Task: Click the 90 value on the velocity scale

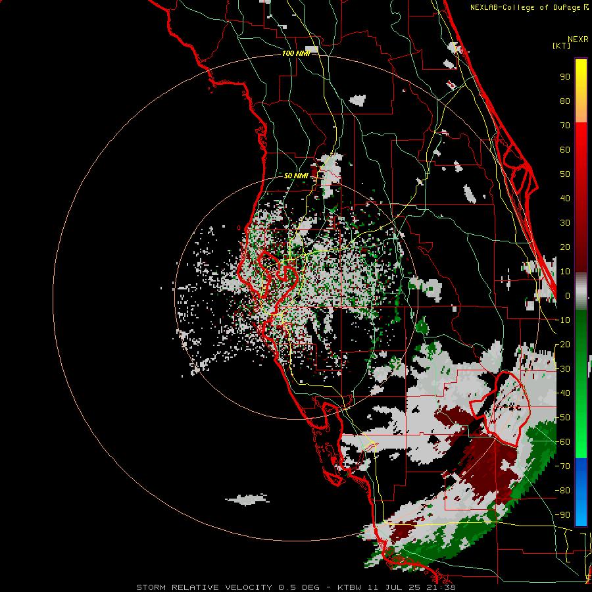Action: 565,77
